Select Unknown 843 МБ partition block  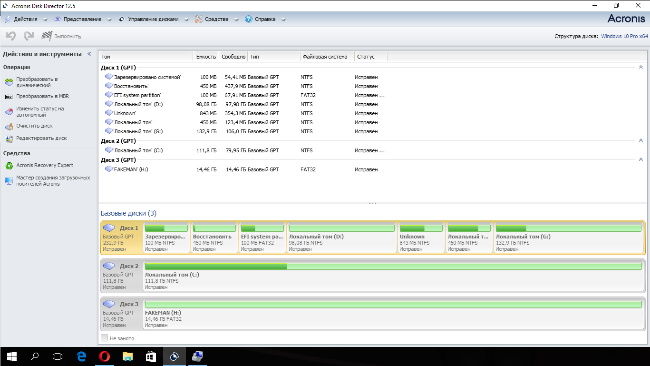(421, 238)
